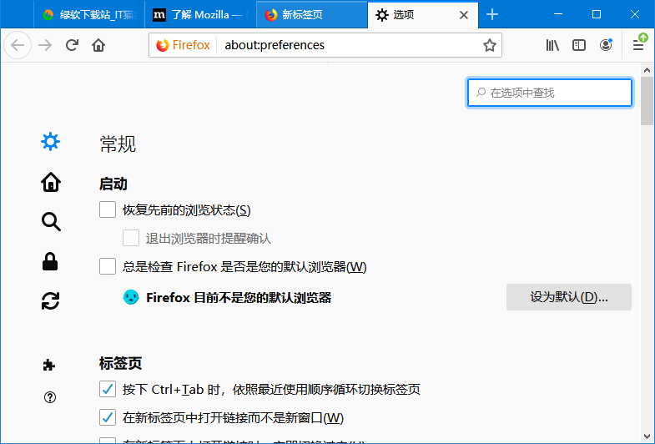Open the hamburger application menu
Viewport: 655px width, 444px height.
(638, 45)
